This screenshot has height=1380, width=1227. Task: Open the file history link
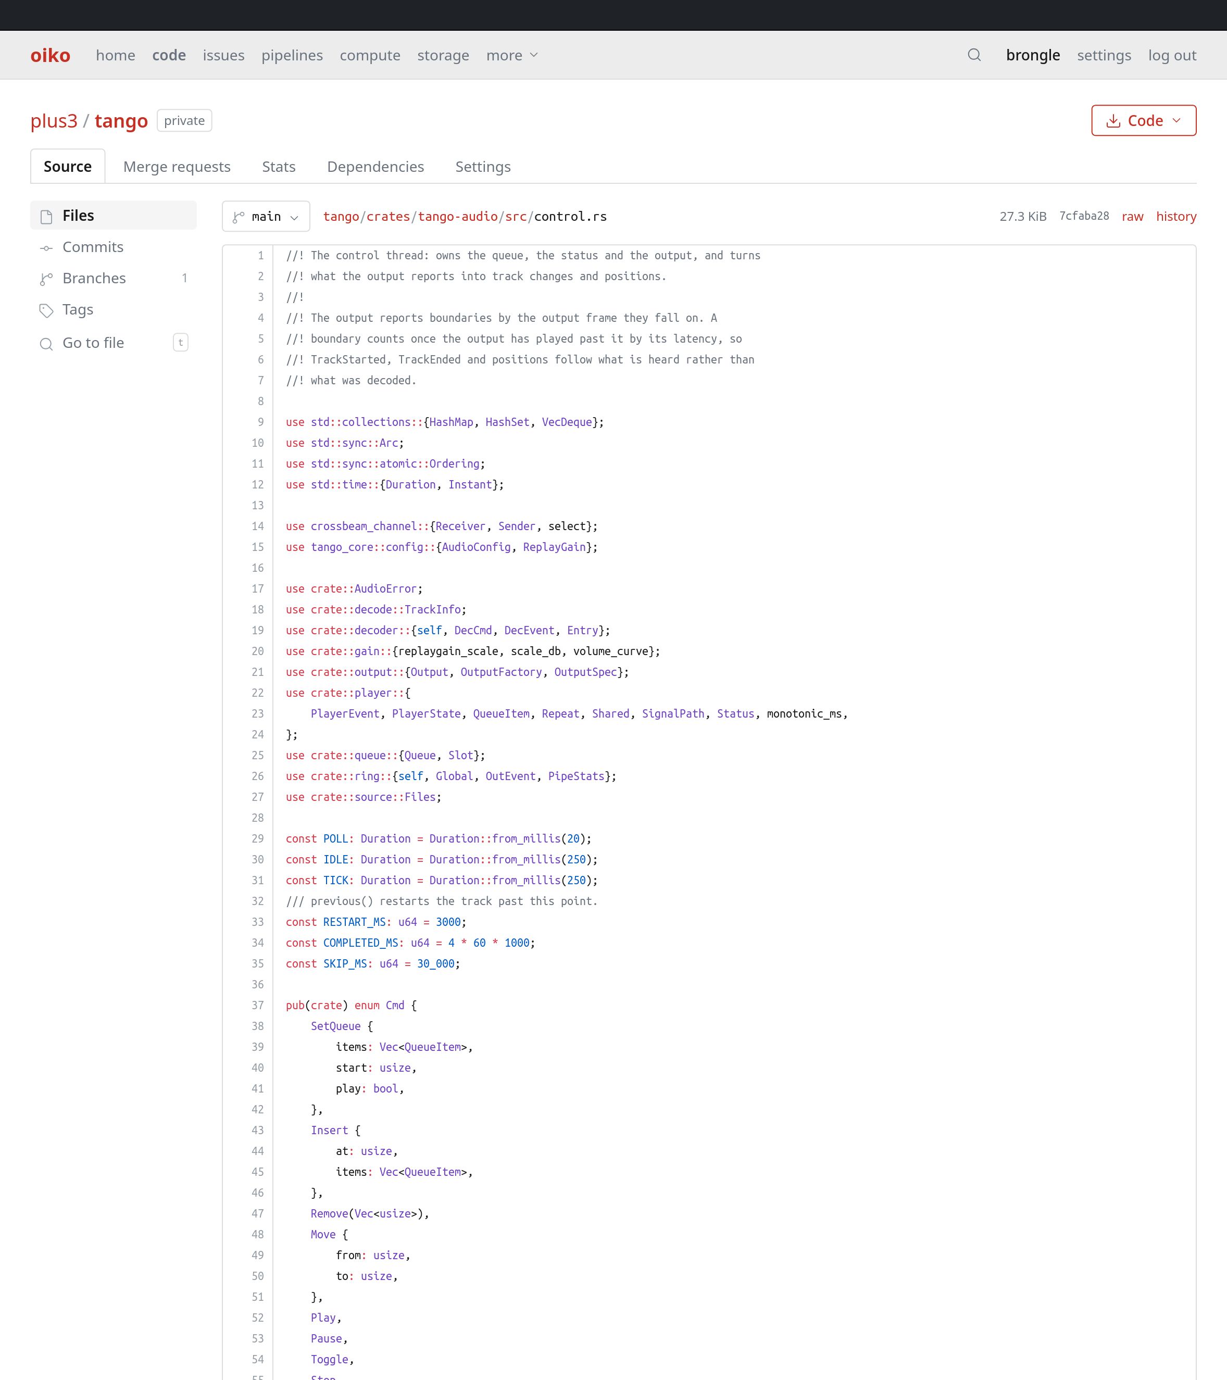point(1175,216)
